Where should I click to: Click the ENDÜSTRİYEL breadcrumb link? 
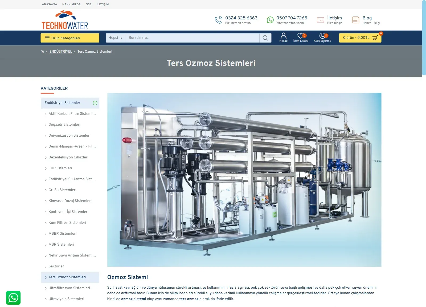(61, 52)
